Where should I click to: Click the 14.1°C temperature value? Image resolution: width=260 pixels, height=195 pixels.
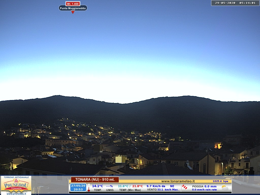pyautogui.click(x=97, y=186)
